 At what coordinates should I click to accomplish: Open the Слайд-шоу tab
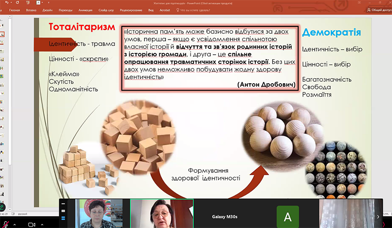coord(106,10)
